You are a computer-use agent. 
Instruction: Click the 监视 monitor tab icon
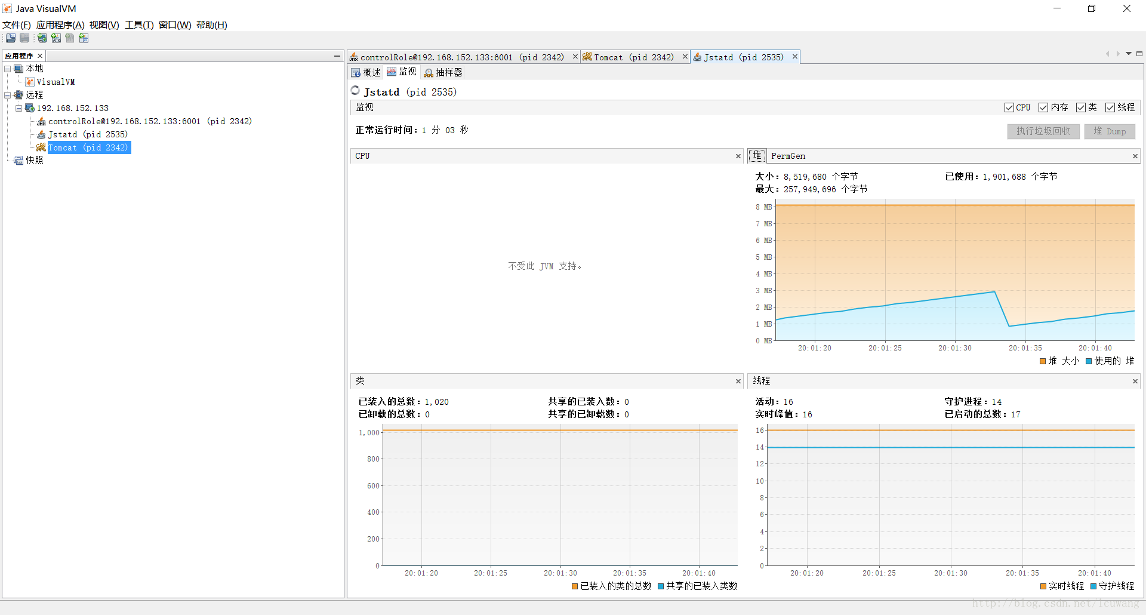tap(392, 72)
